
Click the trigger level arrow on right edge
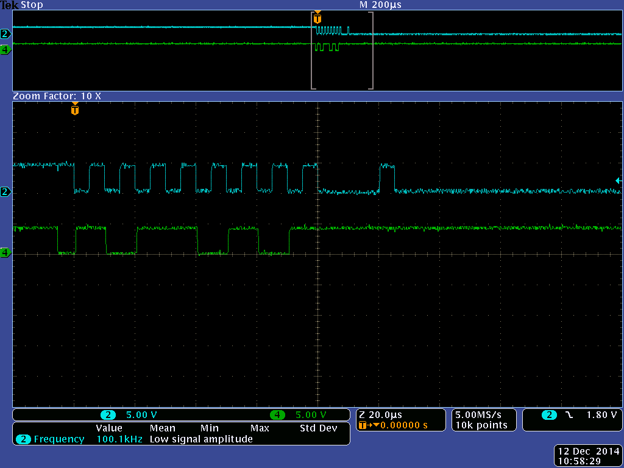point(618,180)
